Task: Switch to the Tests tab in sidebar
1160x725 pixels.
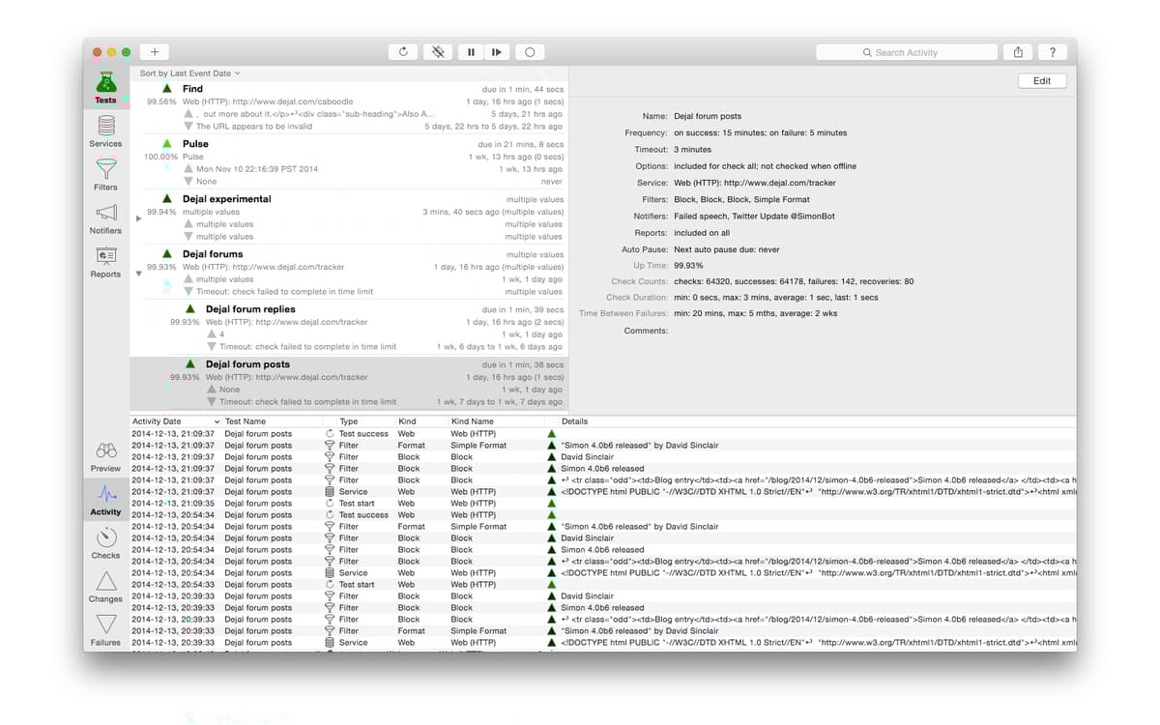Action: [105, 87]
